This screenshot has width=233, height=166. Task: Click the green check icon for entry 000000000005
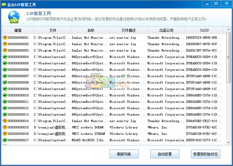point(5,63)
